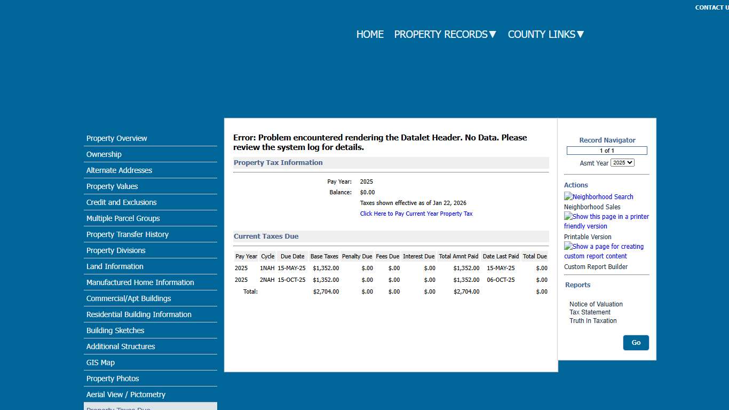The image size is (729, 410).
Task: Click the Record Navigator 1 of 1 field
Action: [x=606, y=150]
